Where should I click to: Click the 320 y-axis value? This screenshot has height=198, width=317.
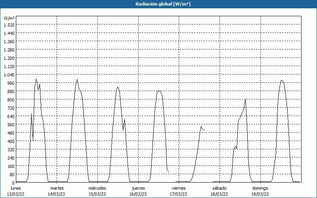[x=11, y=150]
